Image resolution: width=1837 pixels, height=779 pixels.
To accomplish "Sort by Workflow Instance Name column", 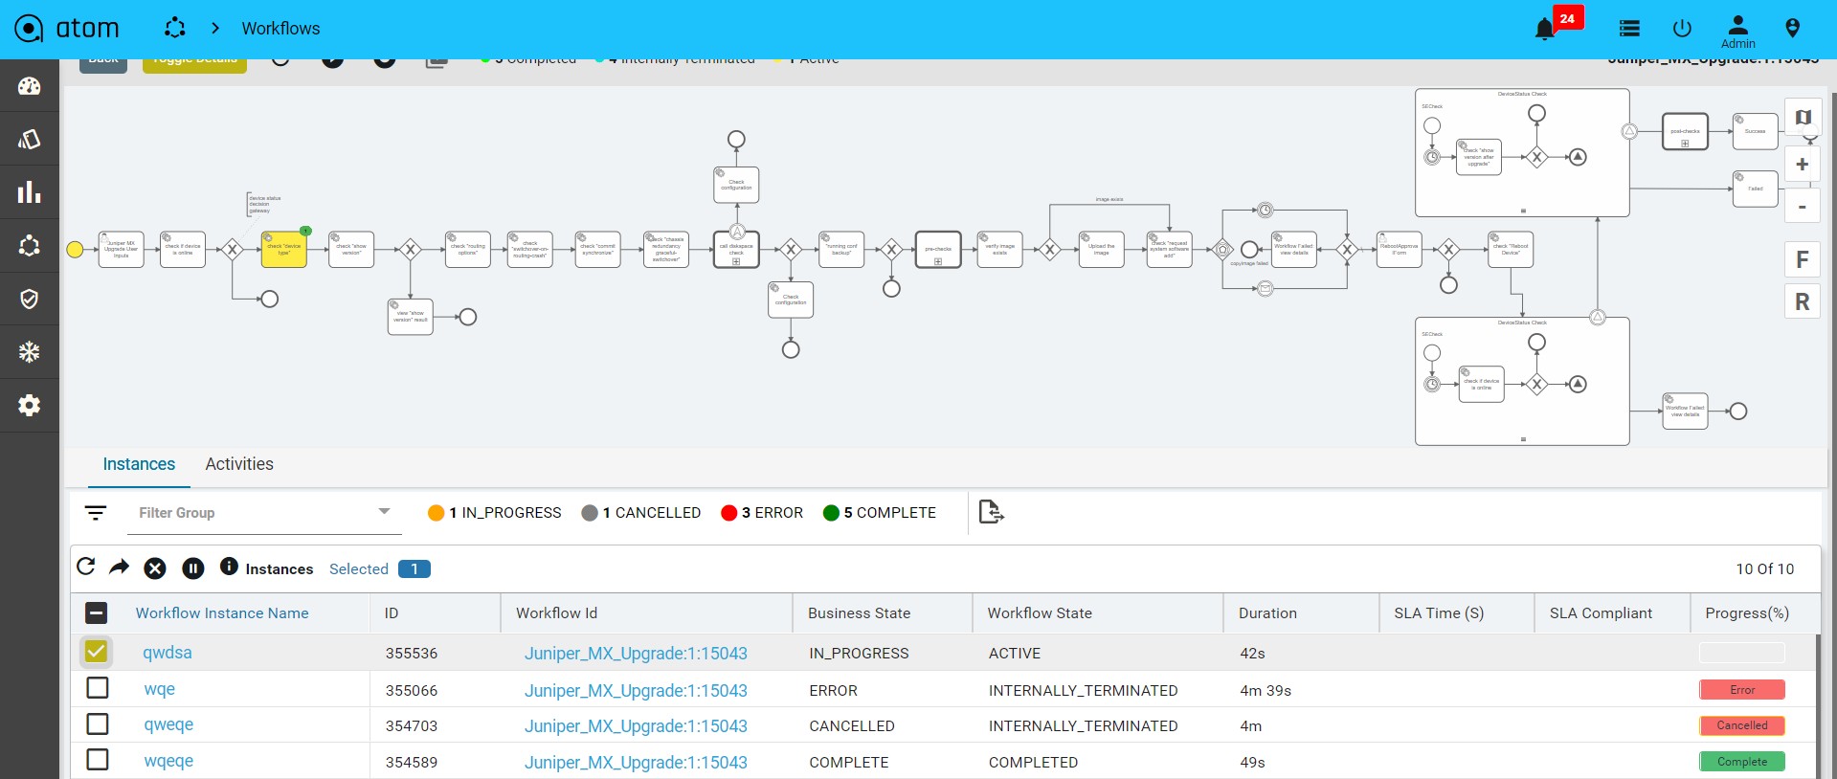I will 222,613.
